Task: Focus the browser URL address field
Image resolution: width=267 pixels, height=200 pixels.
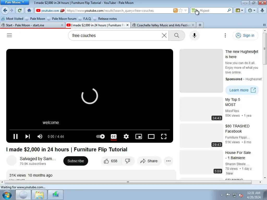Action: tap(119, 10)
